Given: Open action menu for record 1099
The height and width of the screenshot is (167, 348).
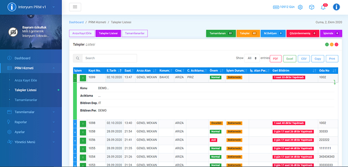Looking at the screenshot, I should click(x=83, y=78).
